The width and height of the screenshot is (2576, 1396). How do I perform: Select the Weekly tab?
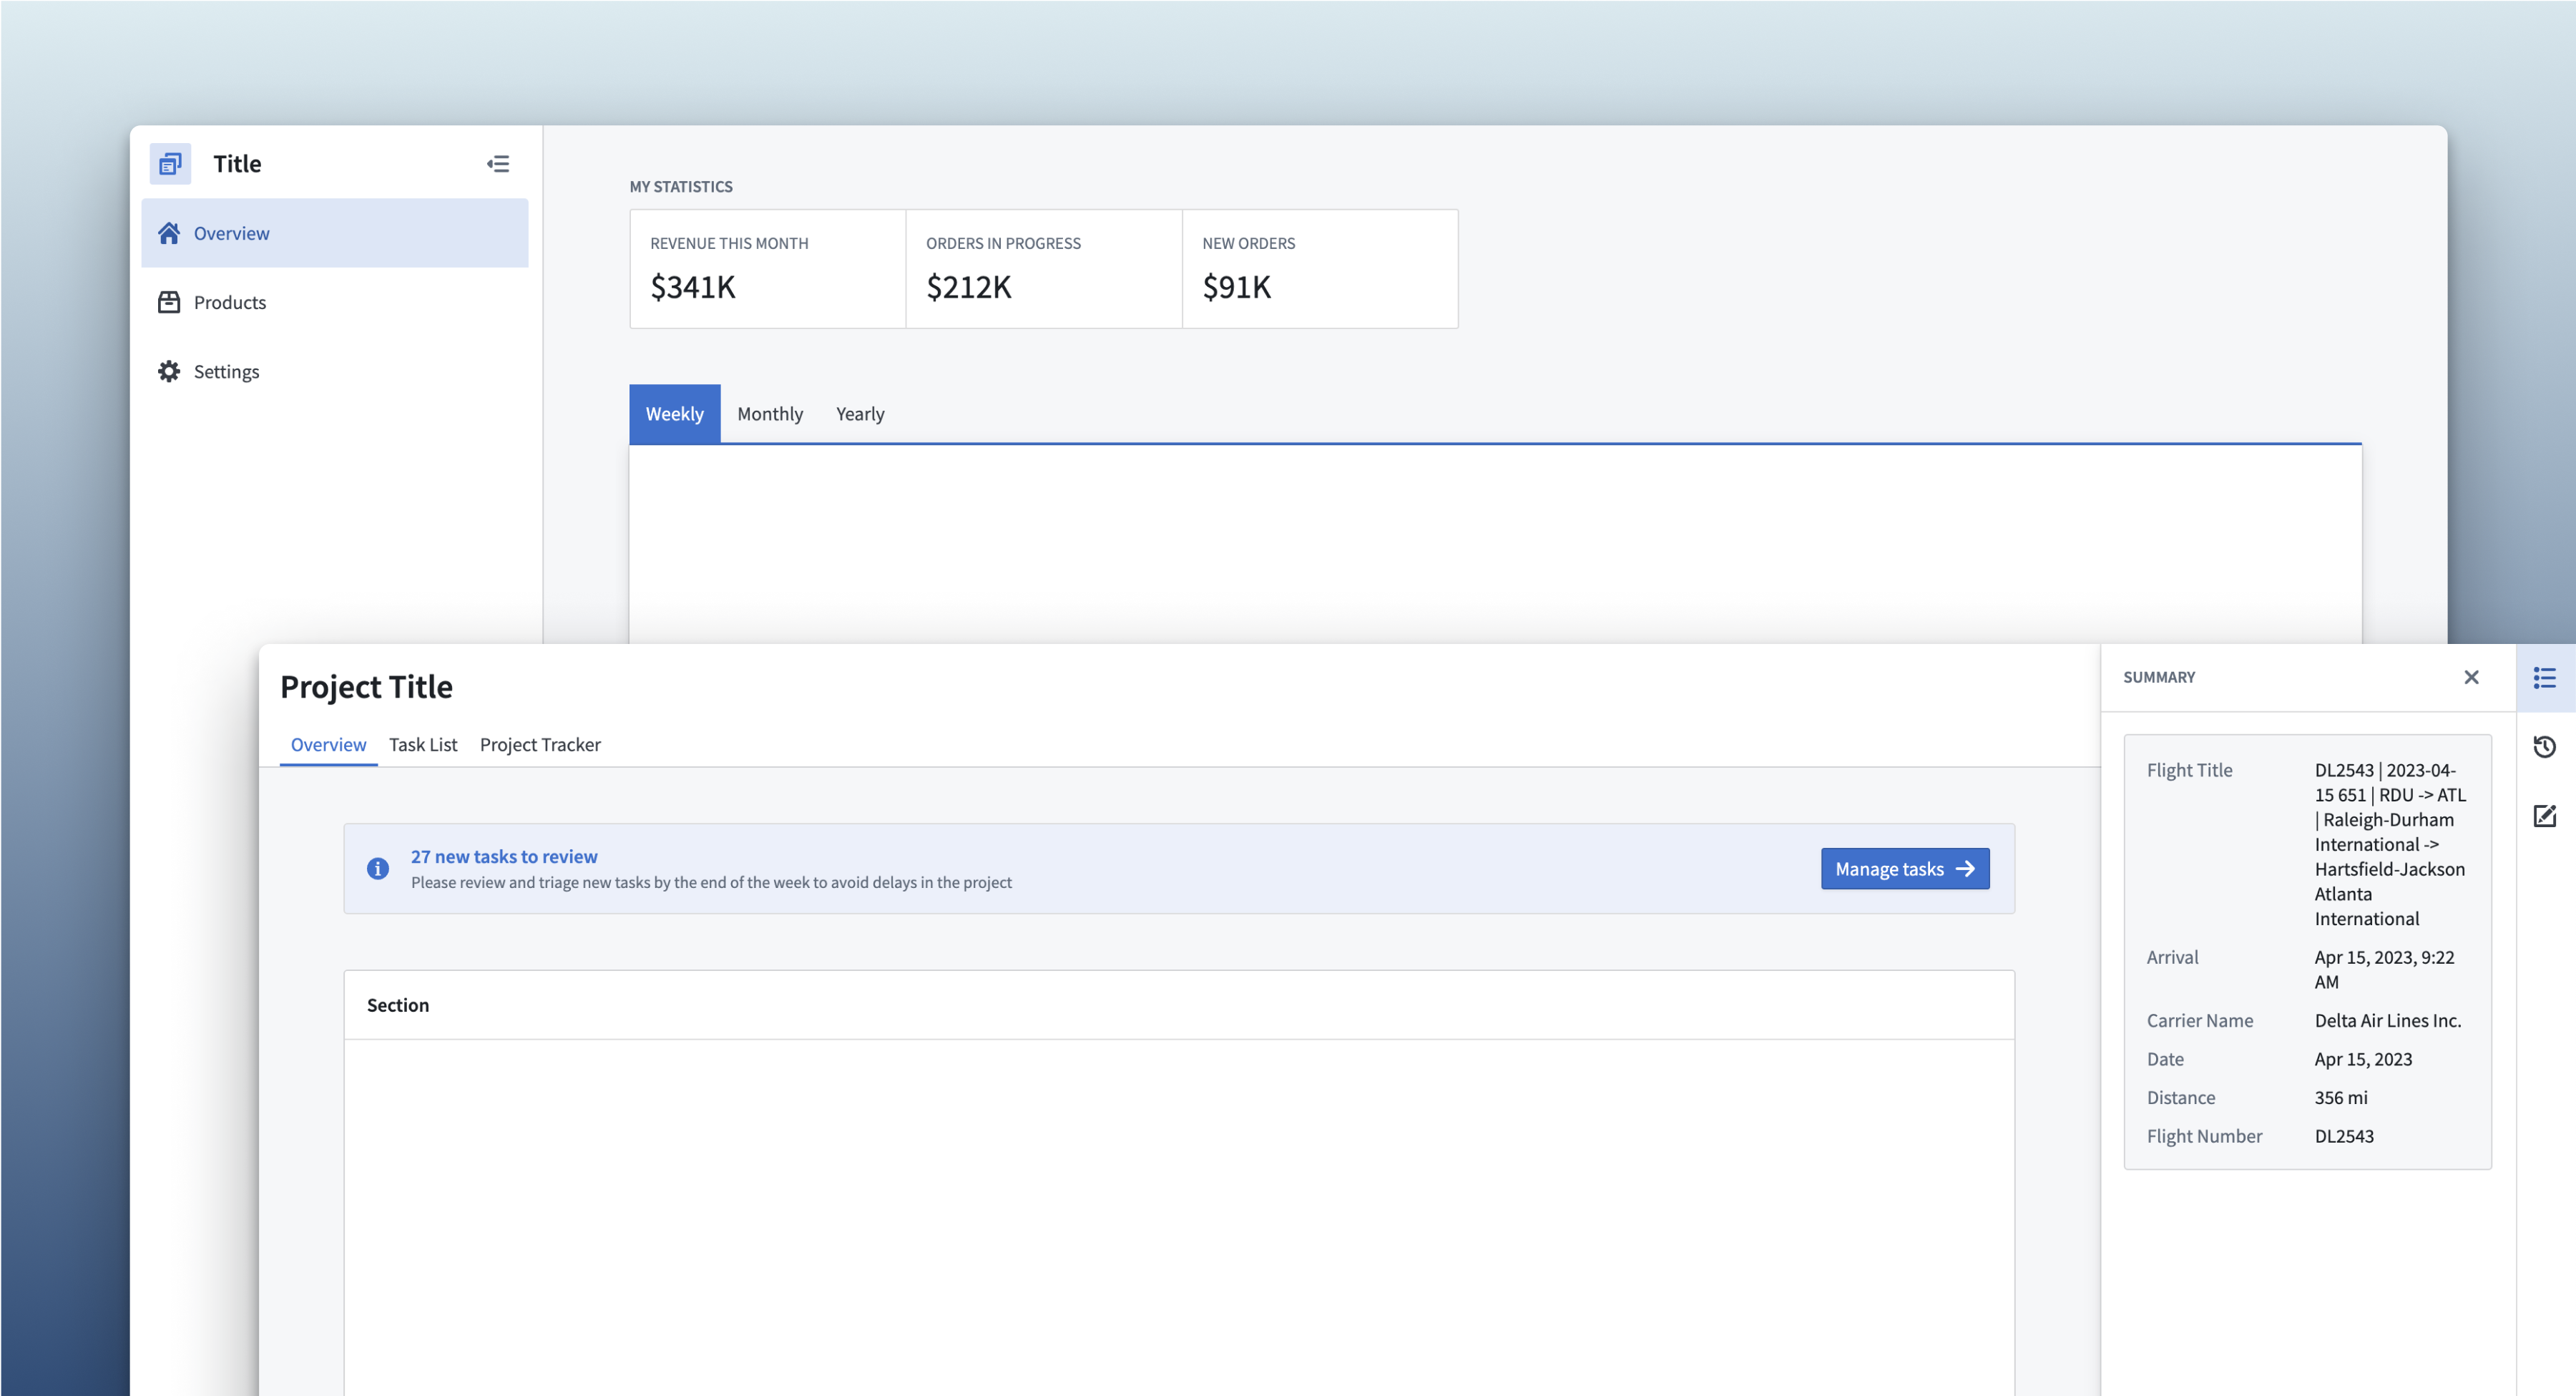pyautogui.click(x=674, y=414)
